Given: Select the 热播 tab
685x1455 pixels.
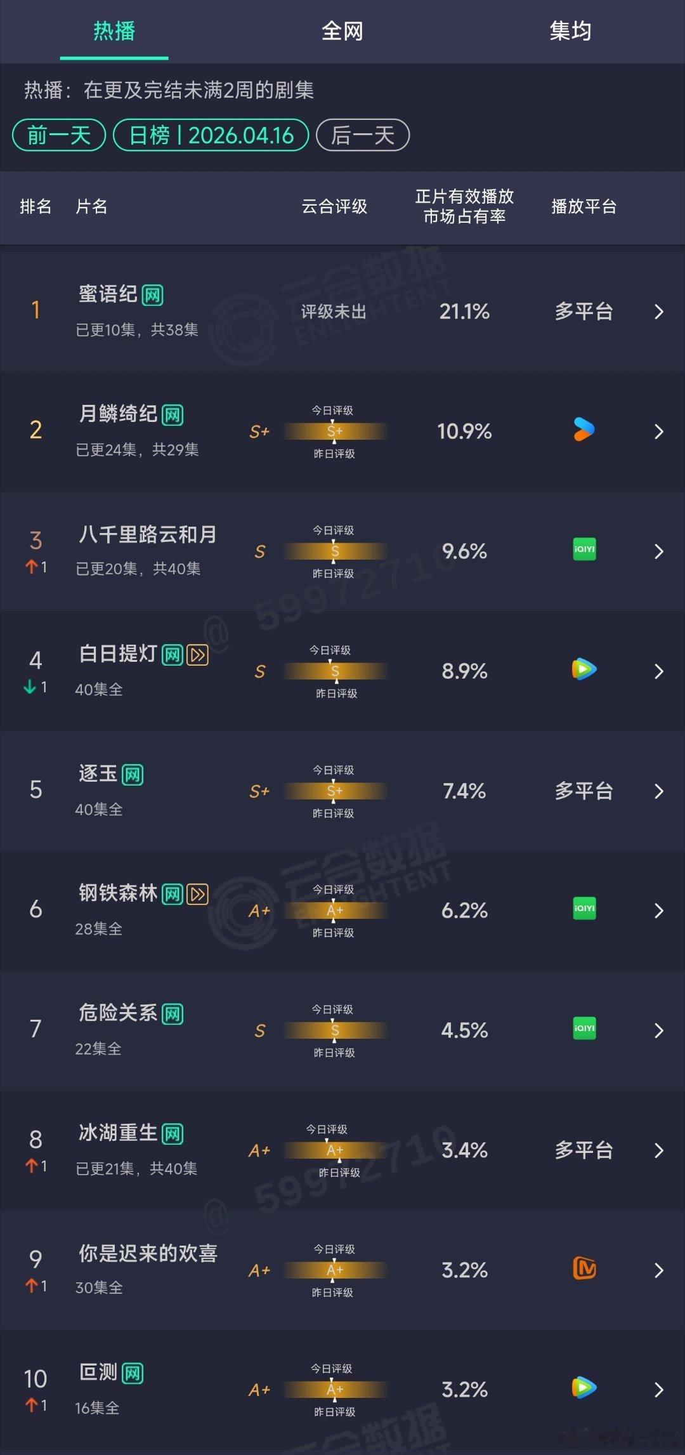Looking at the screenshot, I should [114, 32].
